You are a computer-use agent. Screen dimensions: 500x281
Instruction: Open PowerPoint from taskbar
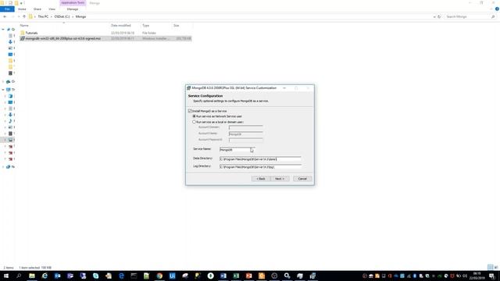tap(248, 276)
